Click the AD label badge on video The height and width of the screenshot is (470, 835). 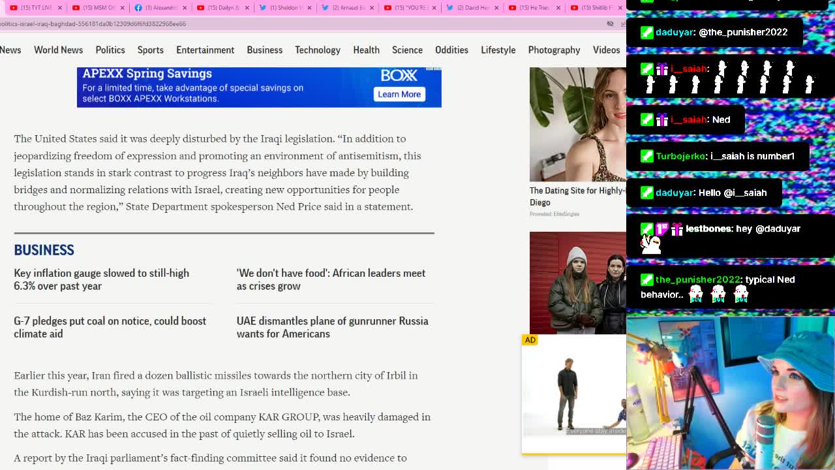coord(530,340)
